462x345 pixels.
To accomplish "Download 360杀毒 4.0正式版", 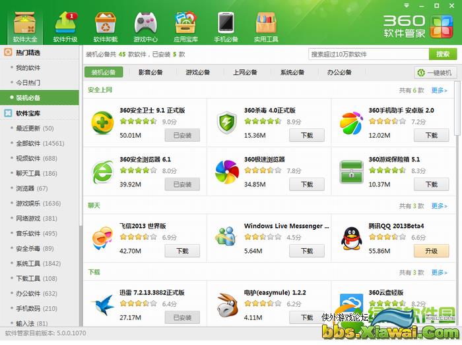I will [307, 135].
